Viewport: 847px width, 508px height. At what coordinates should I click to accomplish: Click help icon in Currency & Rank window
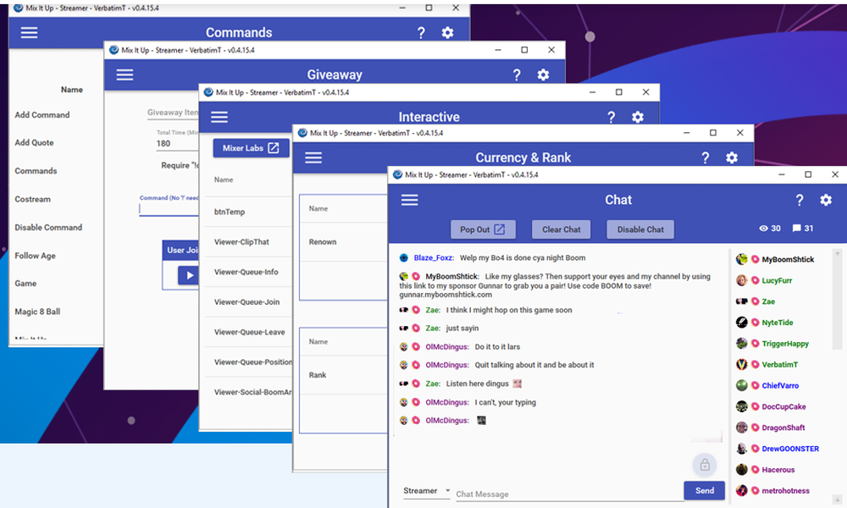[705, 157]
